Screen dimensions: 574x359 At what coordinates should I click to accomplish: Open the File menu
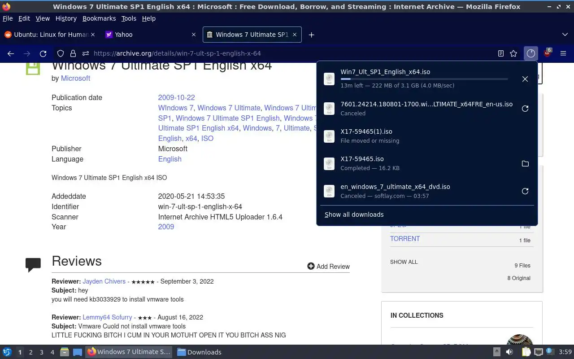pos(8,18)
